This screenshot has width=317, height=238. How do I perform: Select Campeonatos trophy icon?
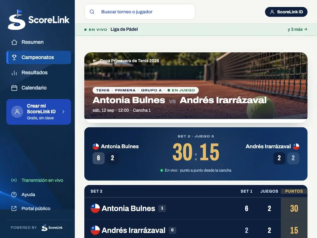pyautogui.click(x=14, y=57)
